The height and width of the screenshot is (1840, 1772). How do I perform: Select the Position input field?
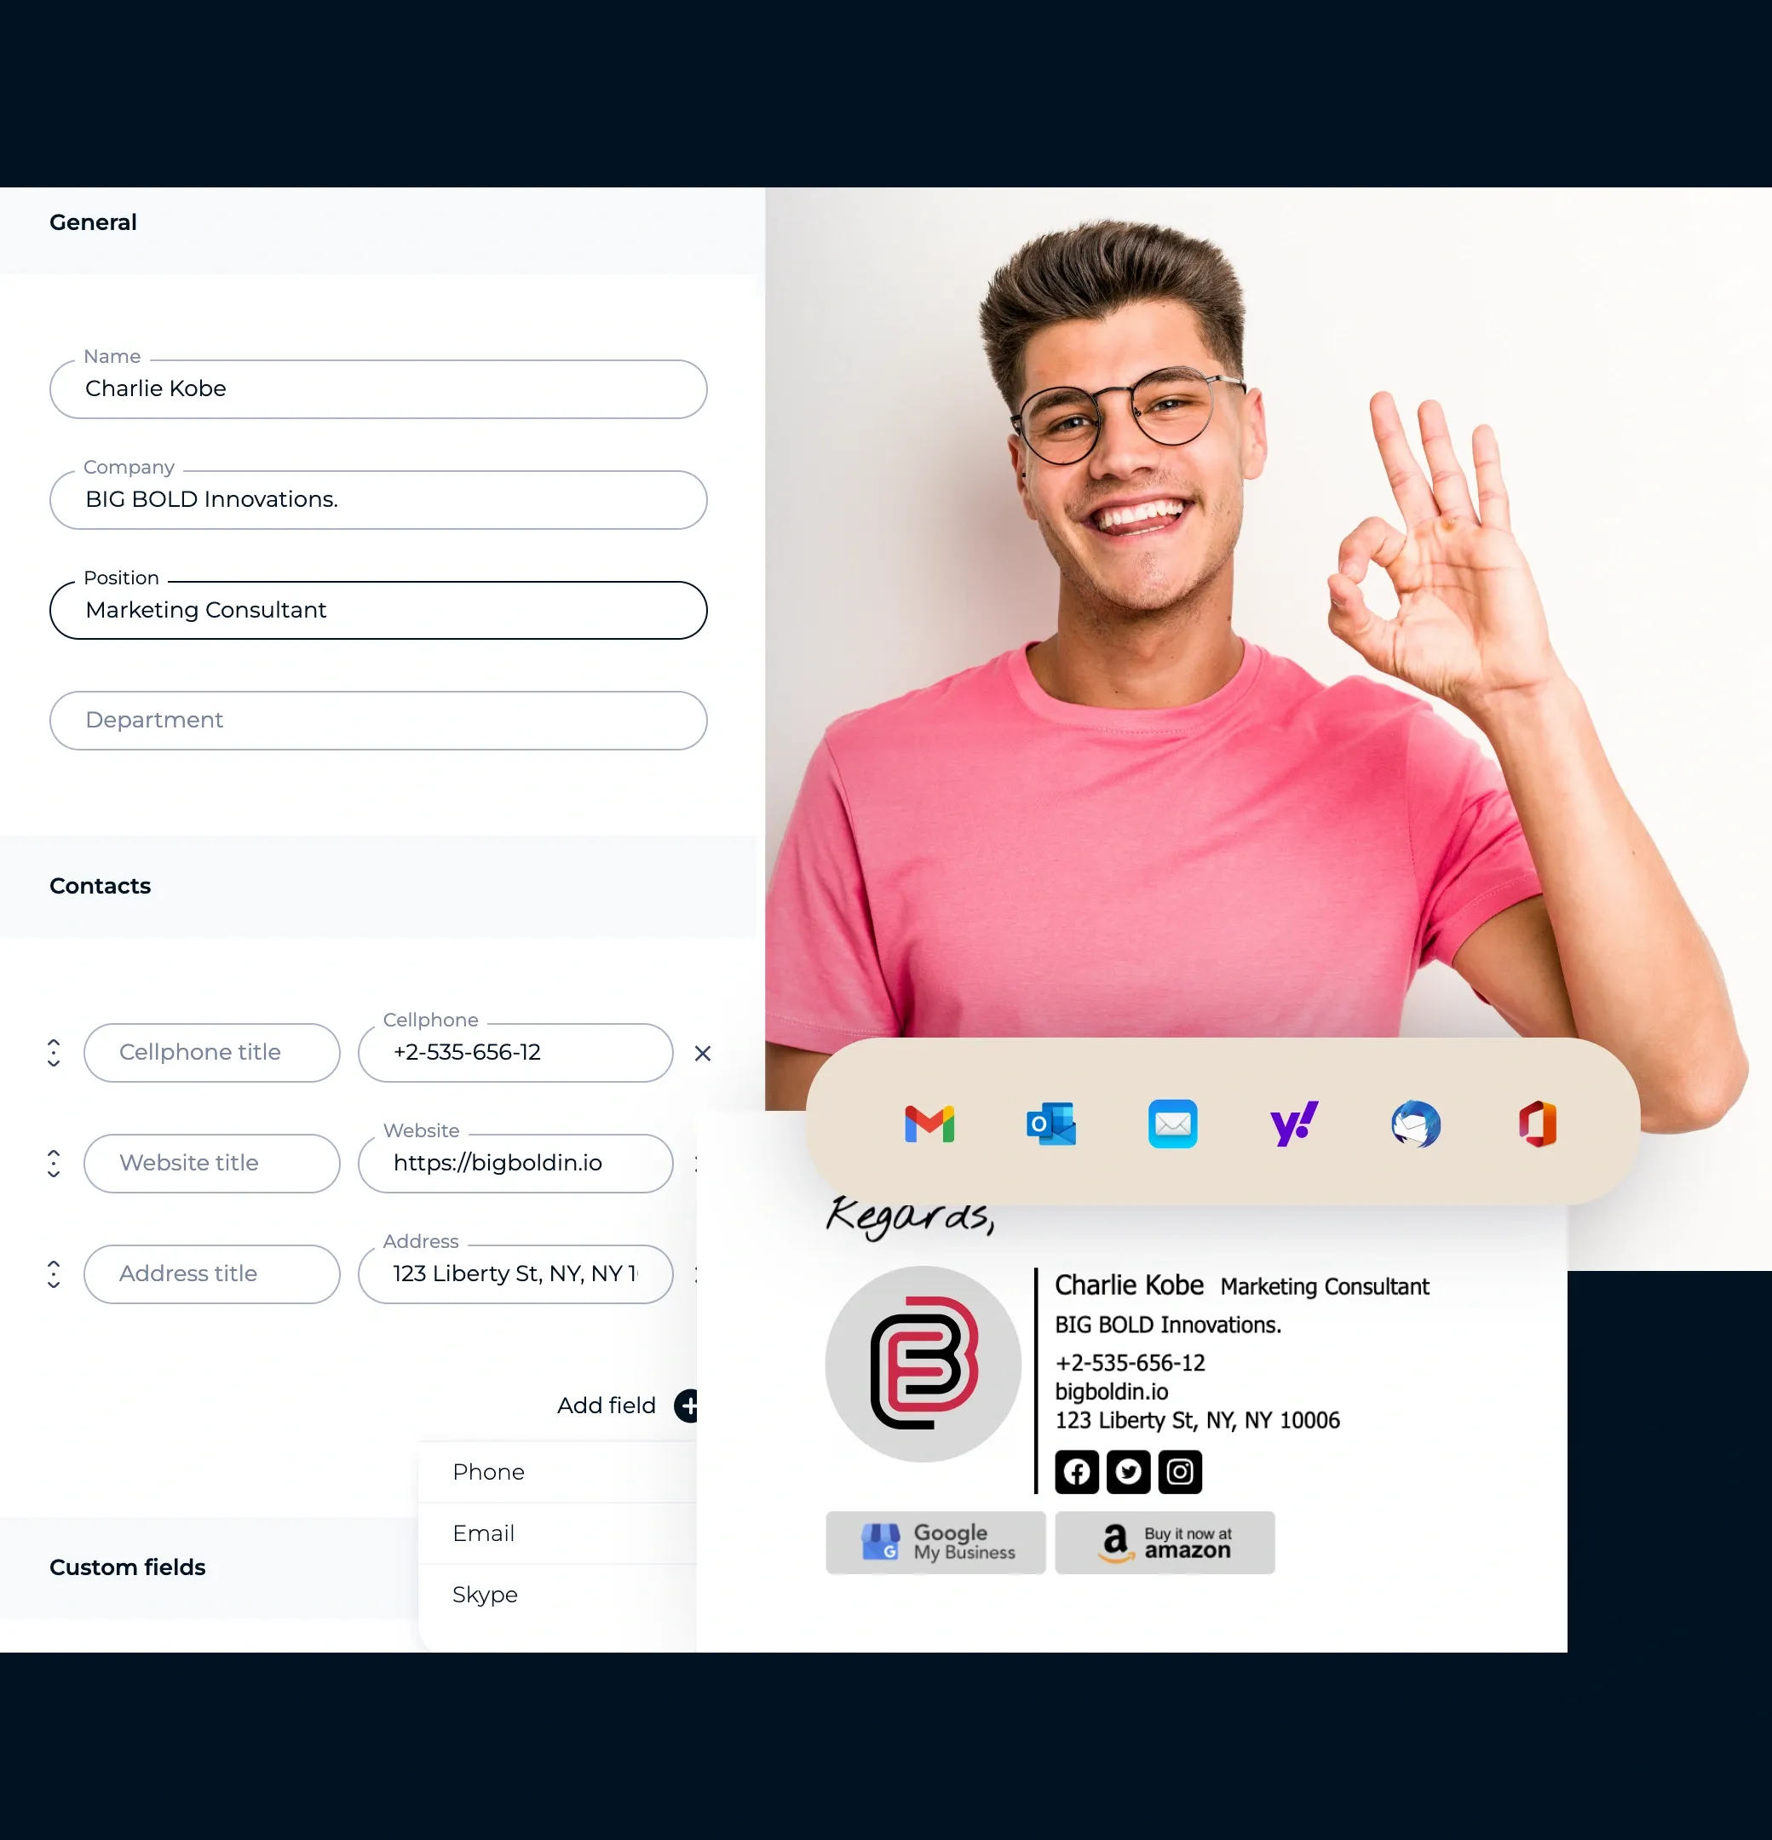click(377, 610)
